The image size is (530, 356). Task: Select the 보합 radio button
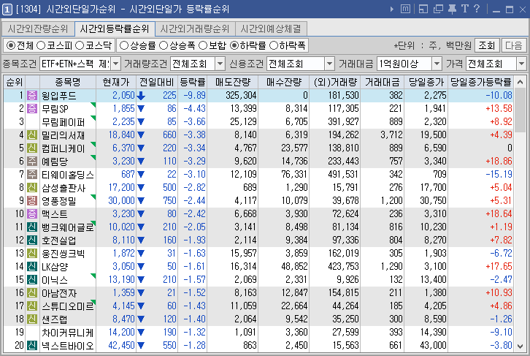click(x=203, y=45)
